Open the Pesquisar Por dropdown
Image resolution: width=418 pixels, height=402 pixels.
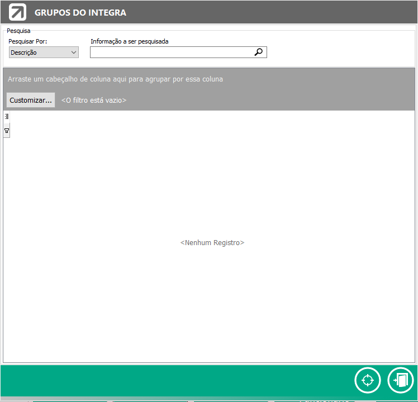tap(44, 52)
